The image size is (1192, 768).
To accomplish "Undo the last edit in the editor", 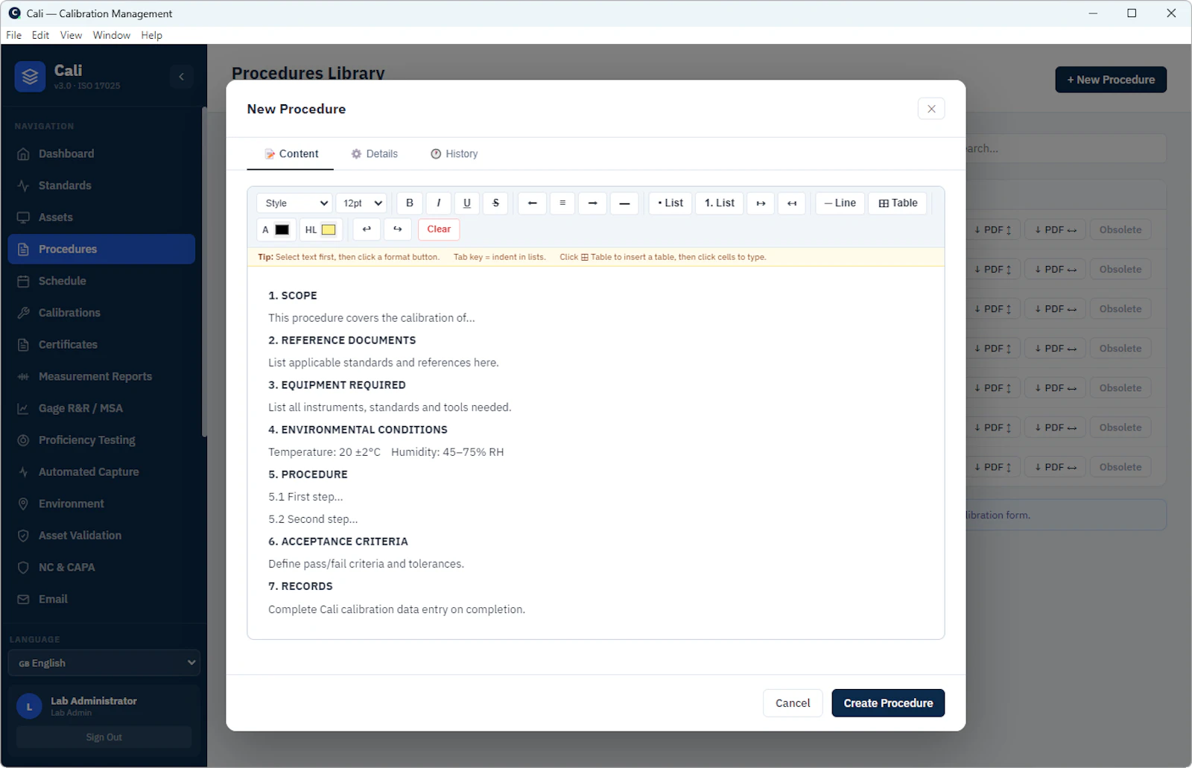I will tap(367, 229).
